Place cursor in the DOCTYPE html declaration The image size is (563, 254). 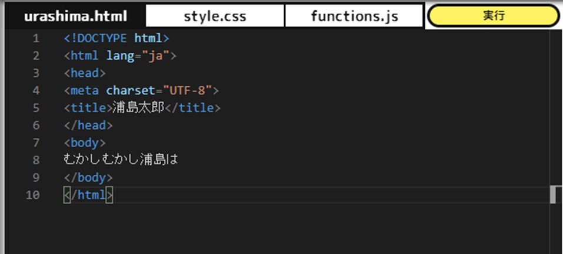coord(116,38)
